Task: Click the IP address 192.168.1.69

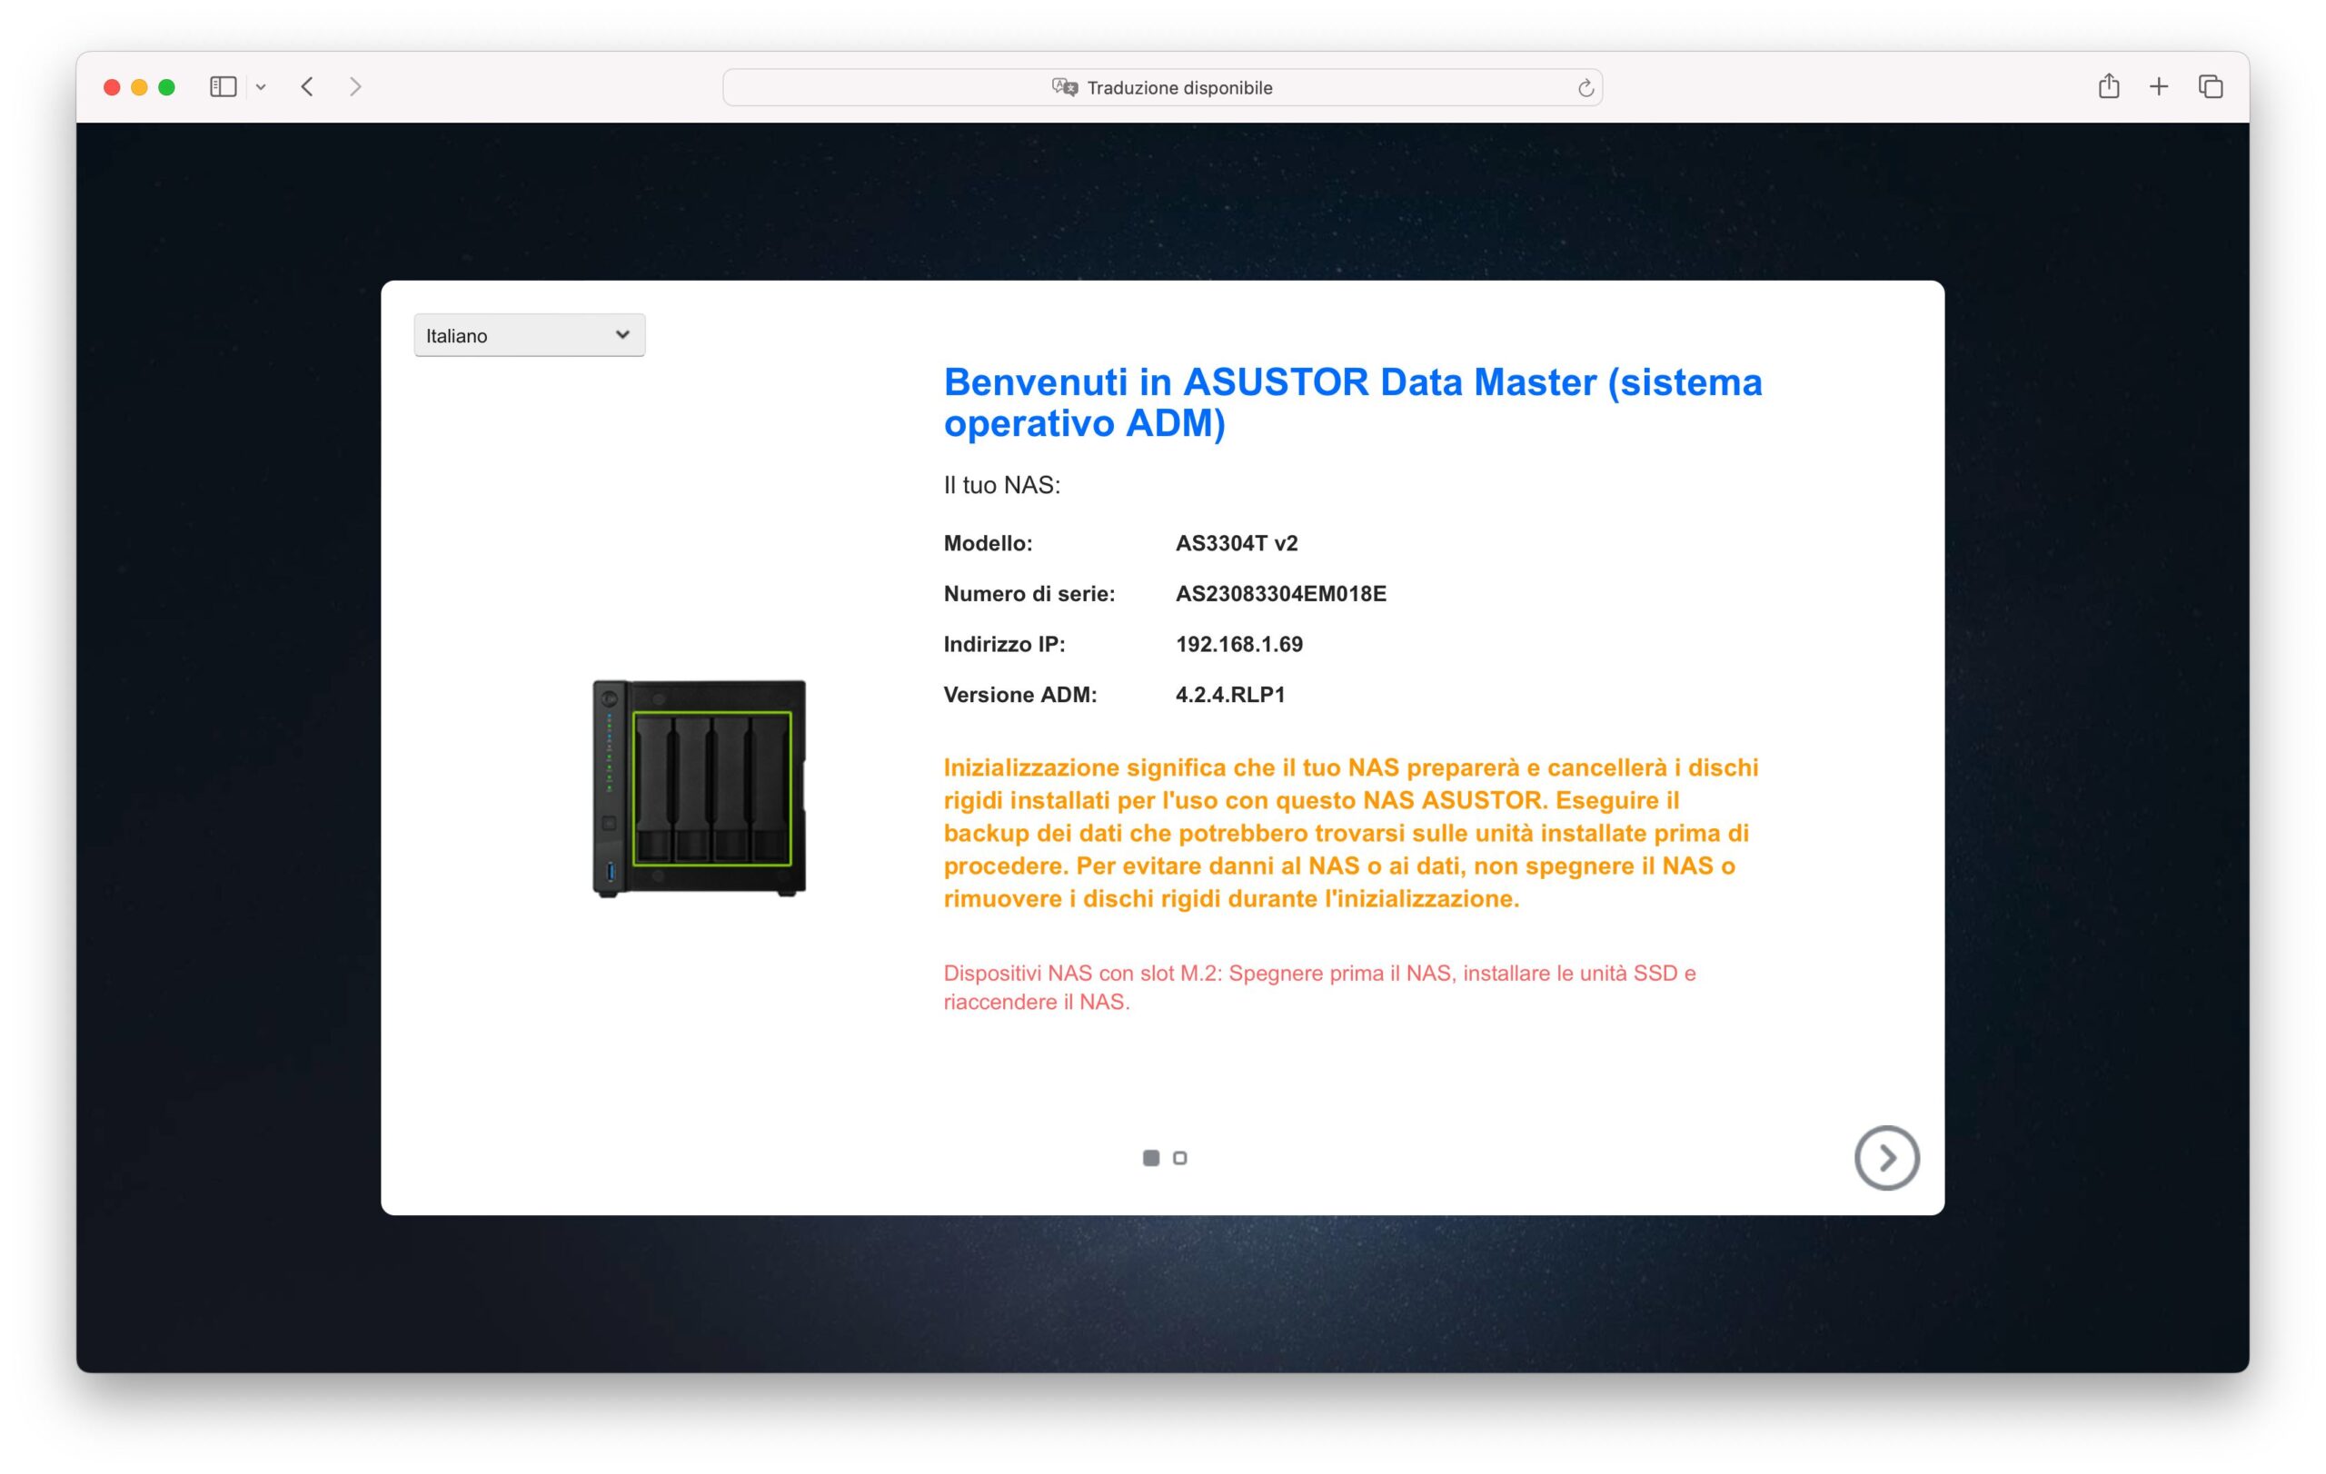Action: pos(1238,644)
